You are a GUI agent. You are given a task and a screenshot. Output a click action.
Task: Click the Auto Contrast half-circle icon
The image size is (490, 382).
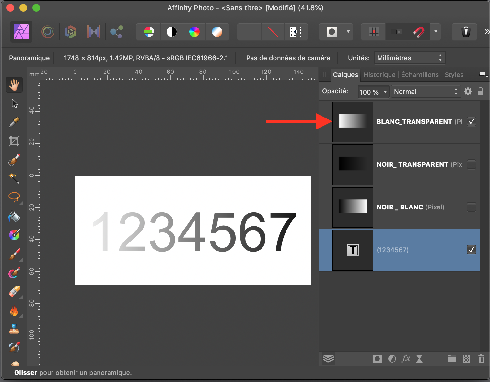pyautogui.click(x=172, y=32)
